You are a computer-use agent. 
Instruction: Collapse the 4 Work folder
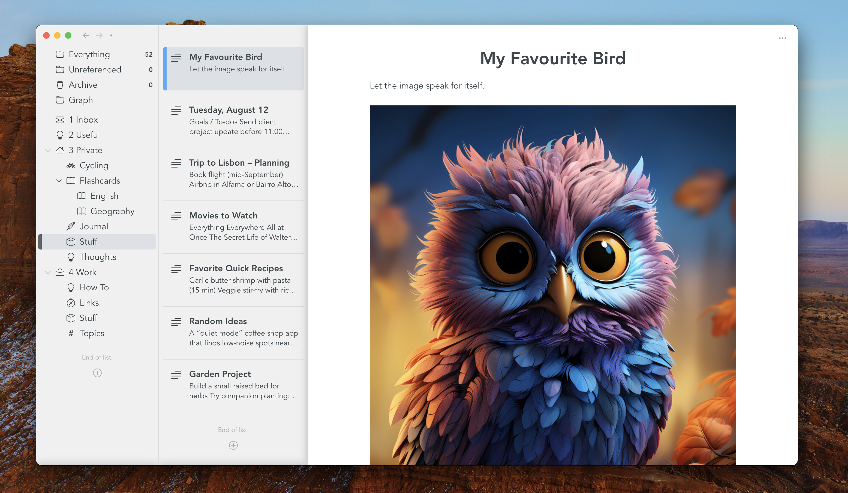pyautogui.click(x=48, y=272)
